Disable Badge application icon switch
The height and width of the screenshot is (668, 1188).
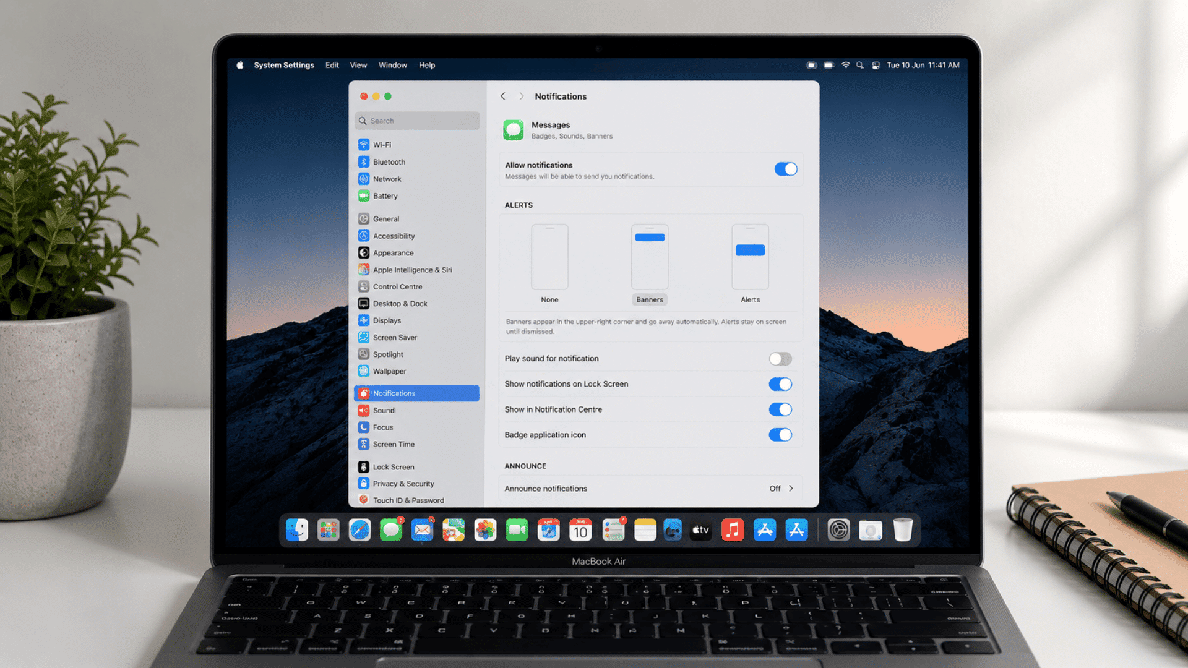[780, 435]
